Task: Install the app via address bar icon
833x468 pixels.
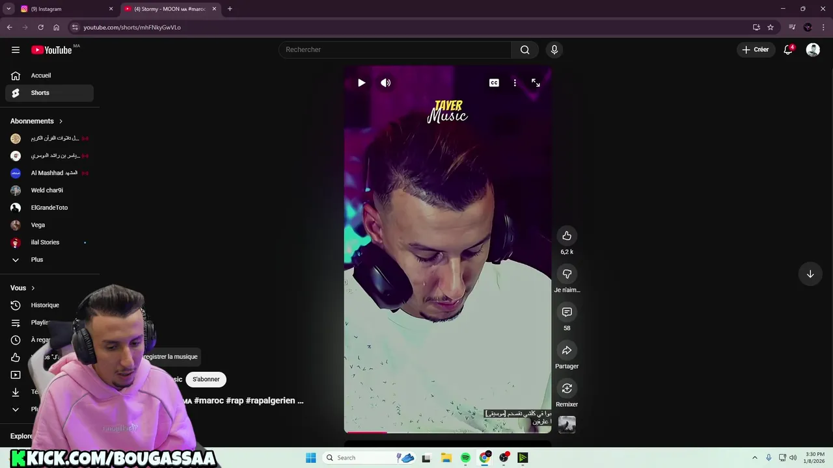Action: point(756,27)
